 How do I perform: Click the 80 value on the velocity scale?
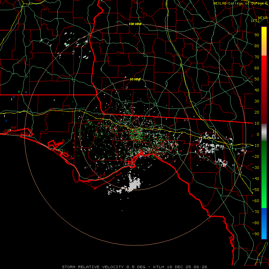click(257, 46)
